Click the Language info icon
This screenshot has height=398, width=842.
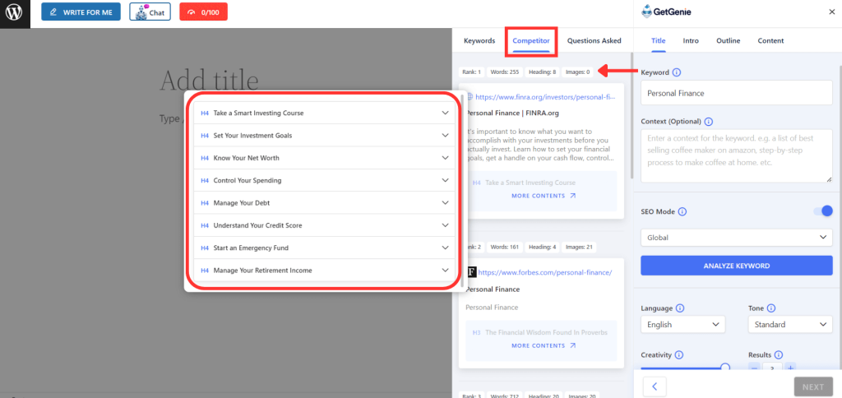point(680,308)
